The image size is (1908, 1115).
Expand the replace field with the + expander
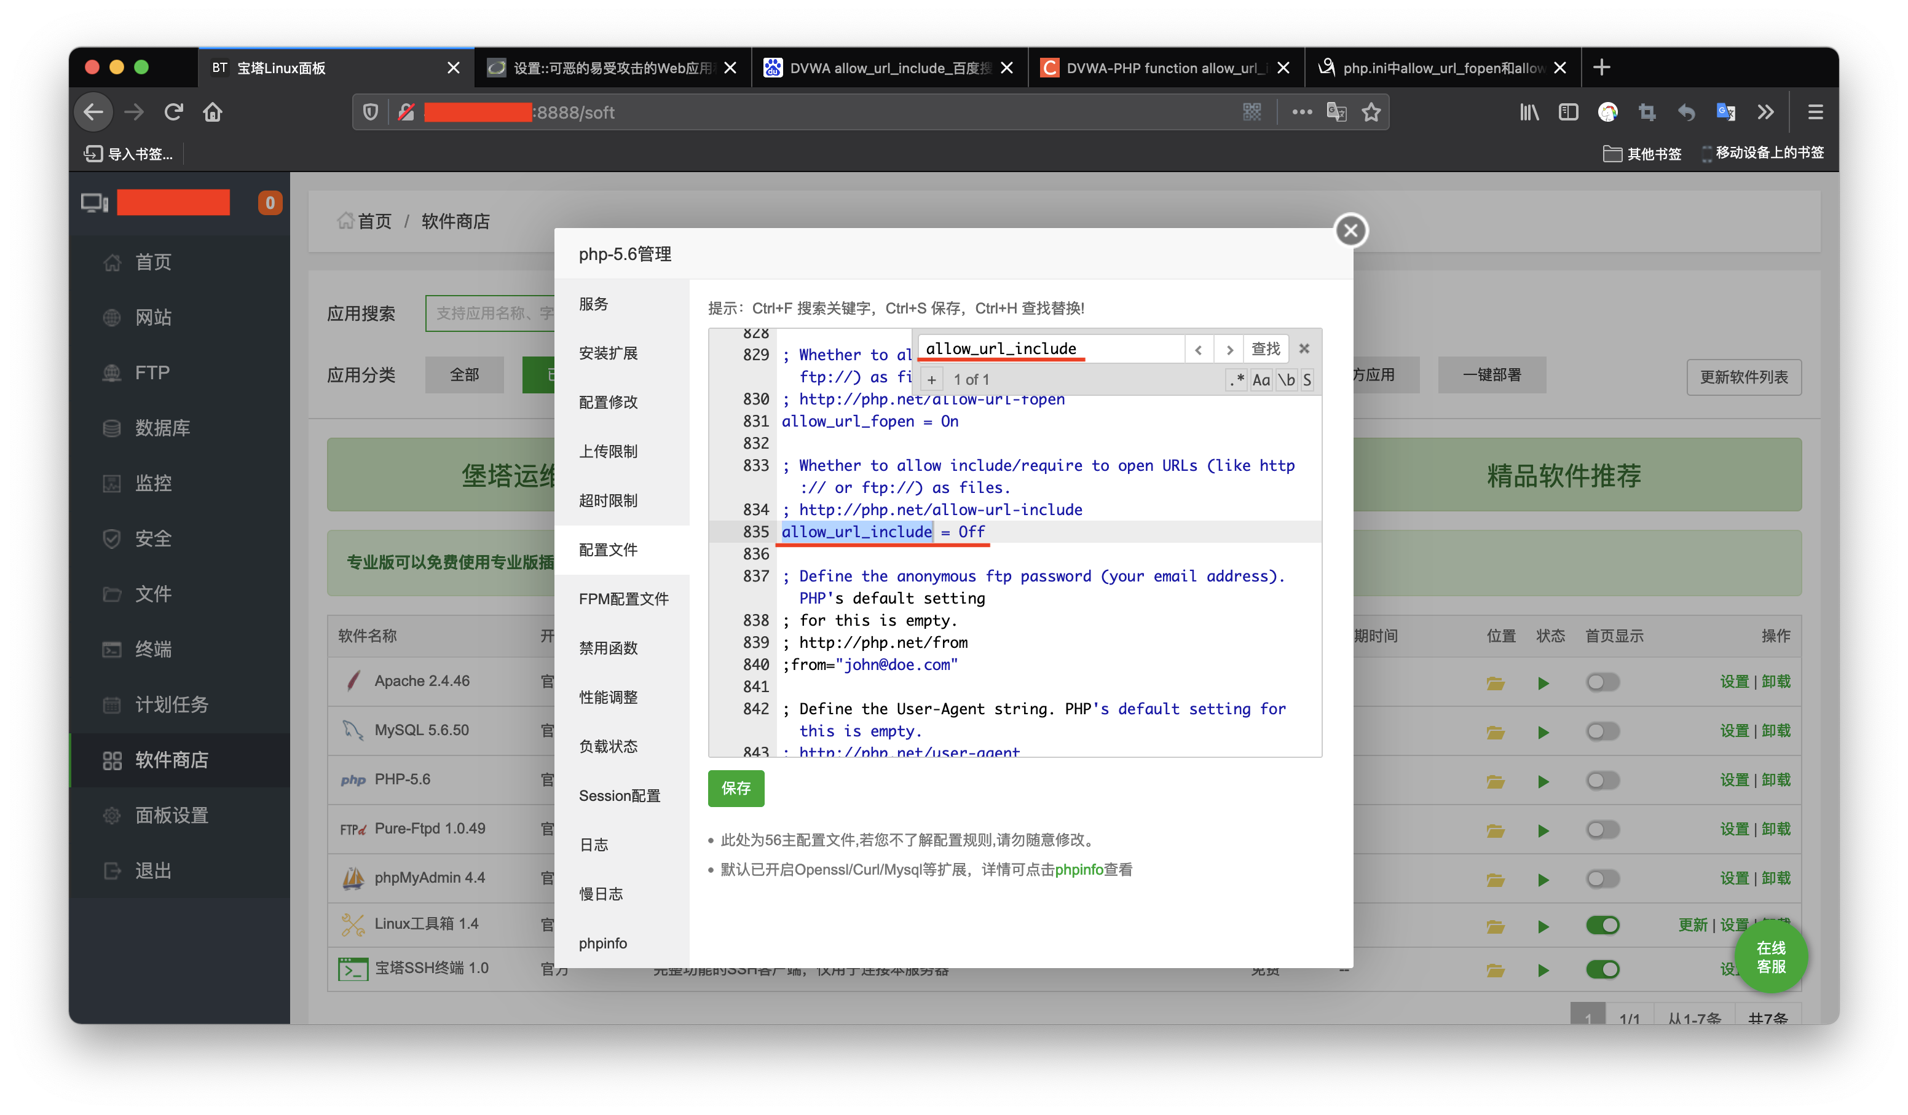click(x=931, y=379)
